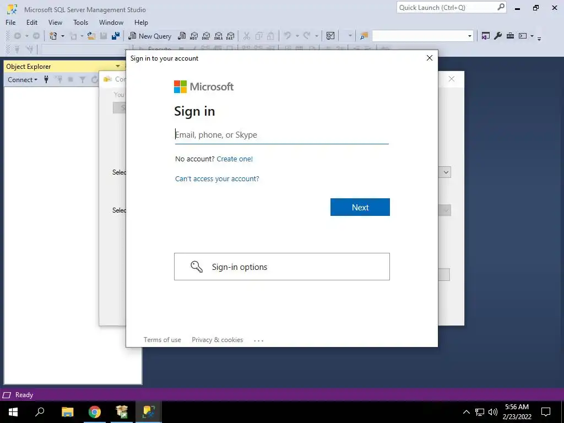Close the Sign in to your account dialog
Viewport: 564px width, 423px height.
click(430, 58)
